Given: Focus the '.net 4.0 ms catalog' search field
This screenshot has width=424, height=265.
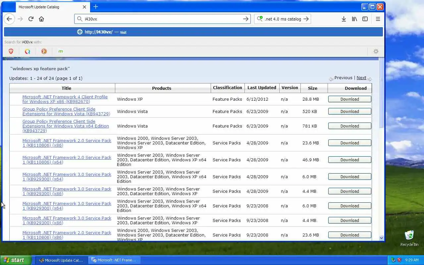Looking at the screenshot, I should coord(283,19).
